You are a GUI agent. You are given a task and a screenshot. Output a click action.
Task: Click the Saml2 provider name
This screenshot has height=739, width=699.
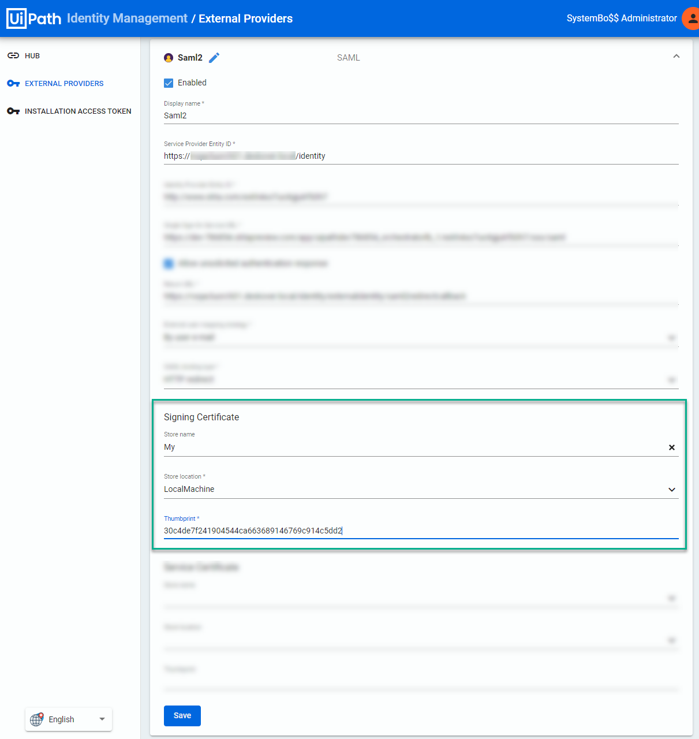point(190,58)
